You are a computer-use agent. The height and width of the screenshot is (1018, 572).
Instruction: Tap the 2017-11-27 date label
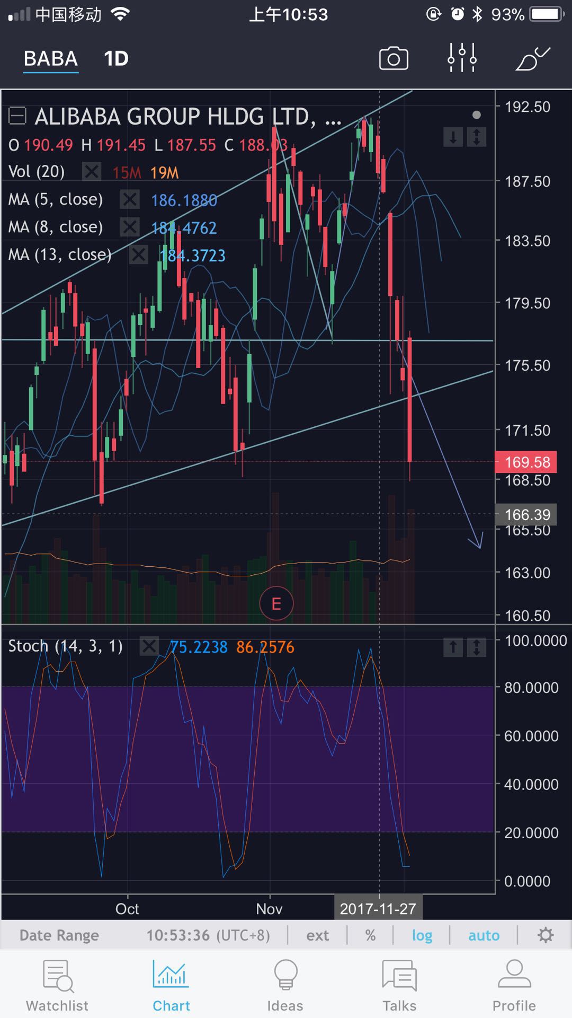pyautogui.click(x=378, y=909)
